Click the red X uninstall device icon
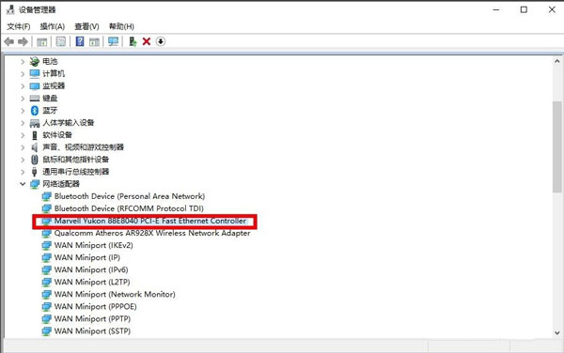Screen dimensions: 564x353 pyautogui.click(x=147, y=41)
